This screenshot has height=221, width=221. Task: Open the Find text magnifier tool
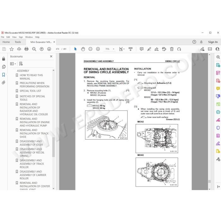pyautogui.click(x=34, y=49)
